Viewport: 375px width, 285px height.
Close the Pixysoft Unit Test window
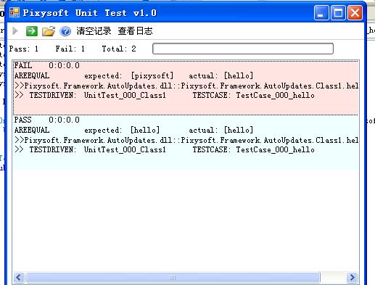coord(355,13)
